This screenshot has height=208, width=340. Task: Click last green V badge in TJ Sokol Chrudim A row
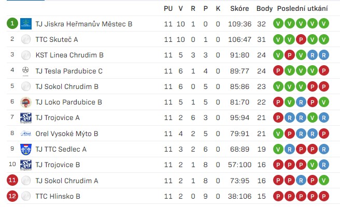pos(323,180)
